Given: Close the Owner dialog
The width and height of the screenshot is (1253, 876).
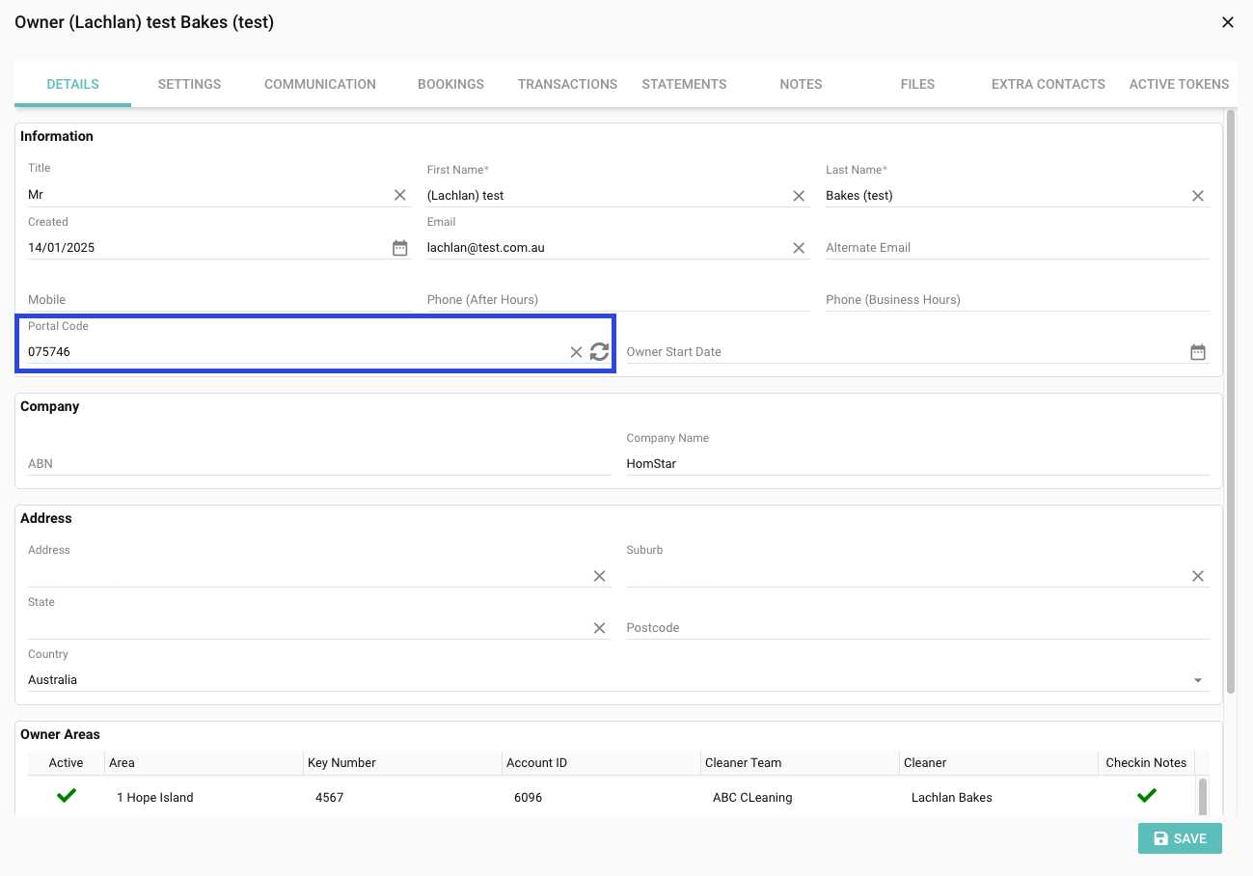Looking at the screenshot, I should (x=1227, y=22).
